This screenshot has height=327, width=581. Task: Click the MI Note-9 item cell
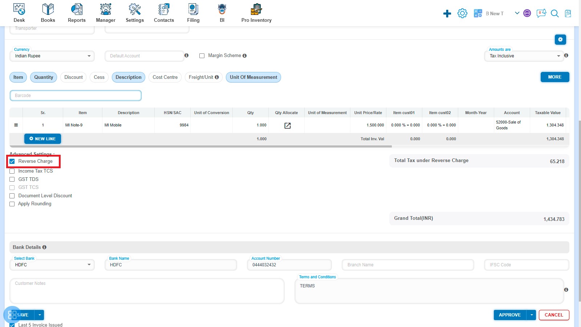point(83,125)
